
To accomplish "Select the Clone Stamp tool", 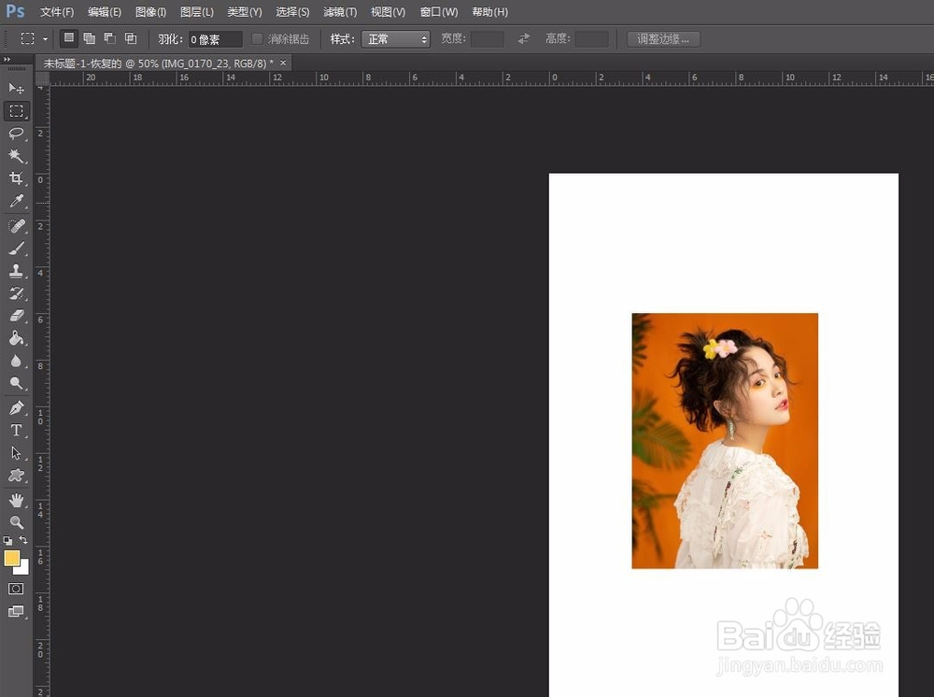I will [16, 271].
